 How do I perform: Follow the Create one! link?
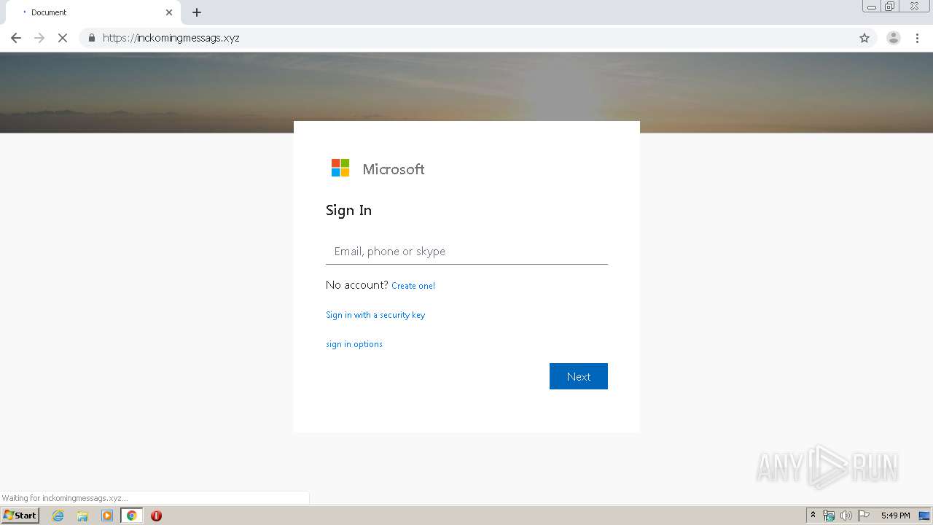tap(413, 286)
